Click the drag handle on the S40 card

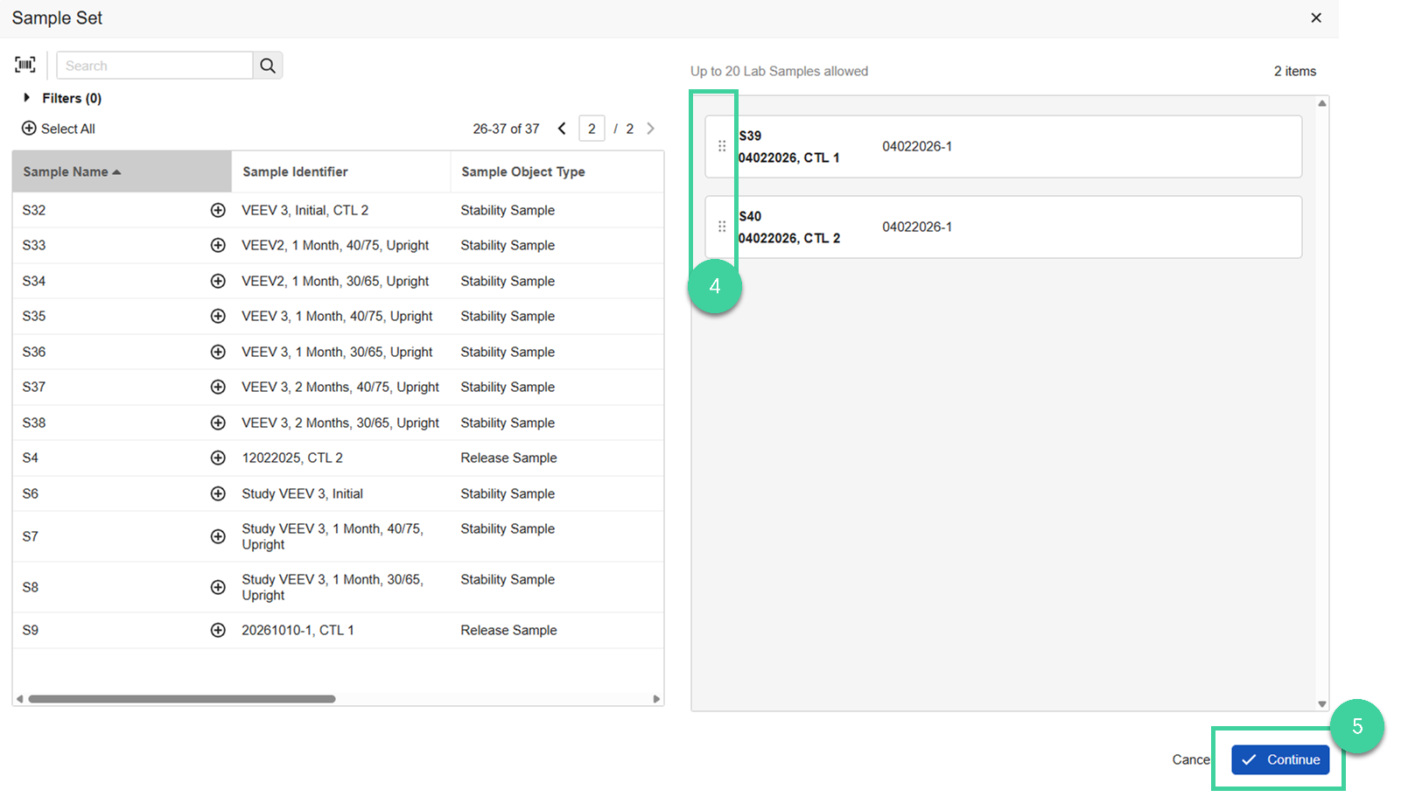pos(722,227)
